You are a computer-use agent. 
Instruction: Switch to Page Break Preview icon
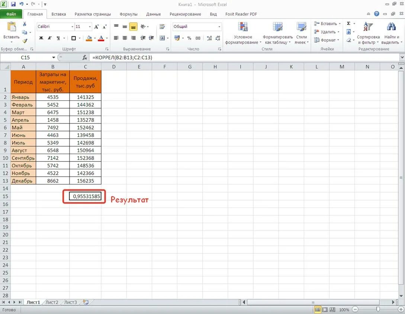tap(332, 310)
